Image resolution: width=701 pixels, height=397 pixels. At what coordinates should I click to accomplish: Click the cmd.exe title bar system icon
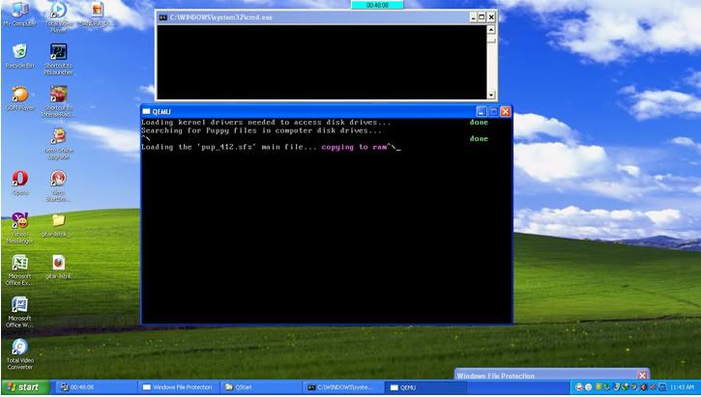[163, 17]
